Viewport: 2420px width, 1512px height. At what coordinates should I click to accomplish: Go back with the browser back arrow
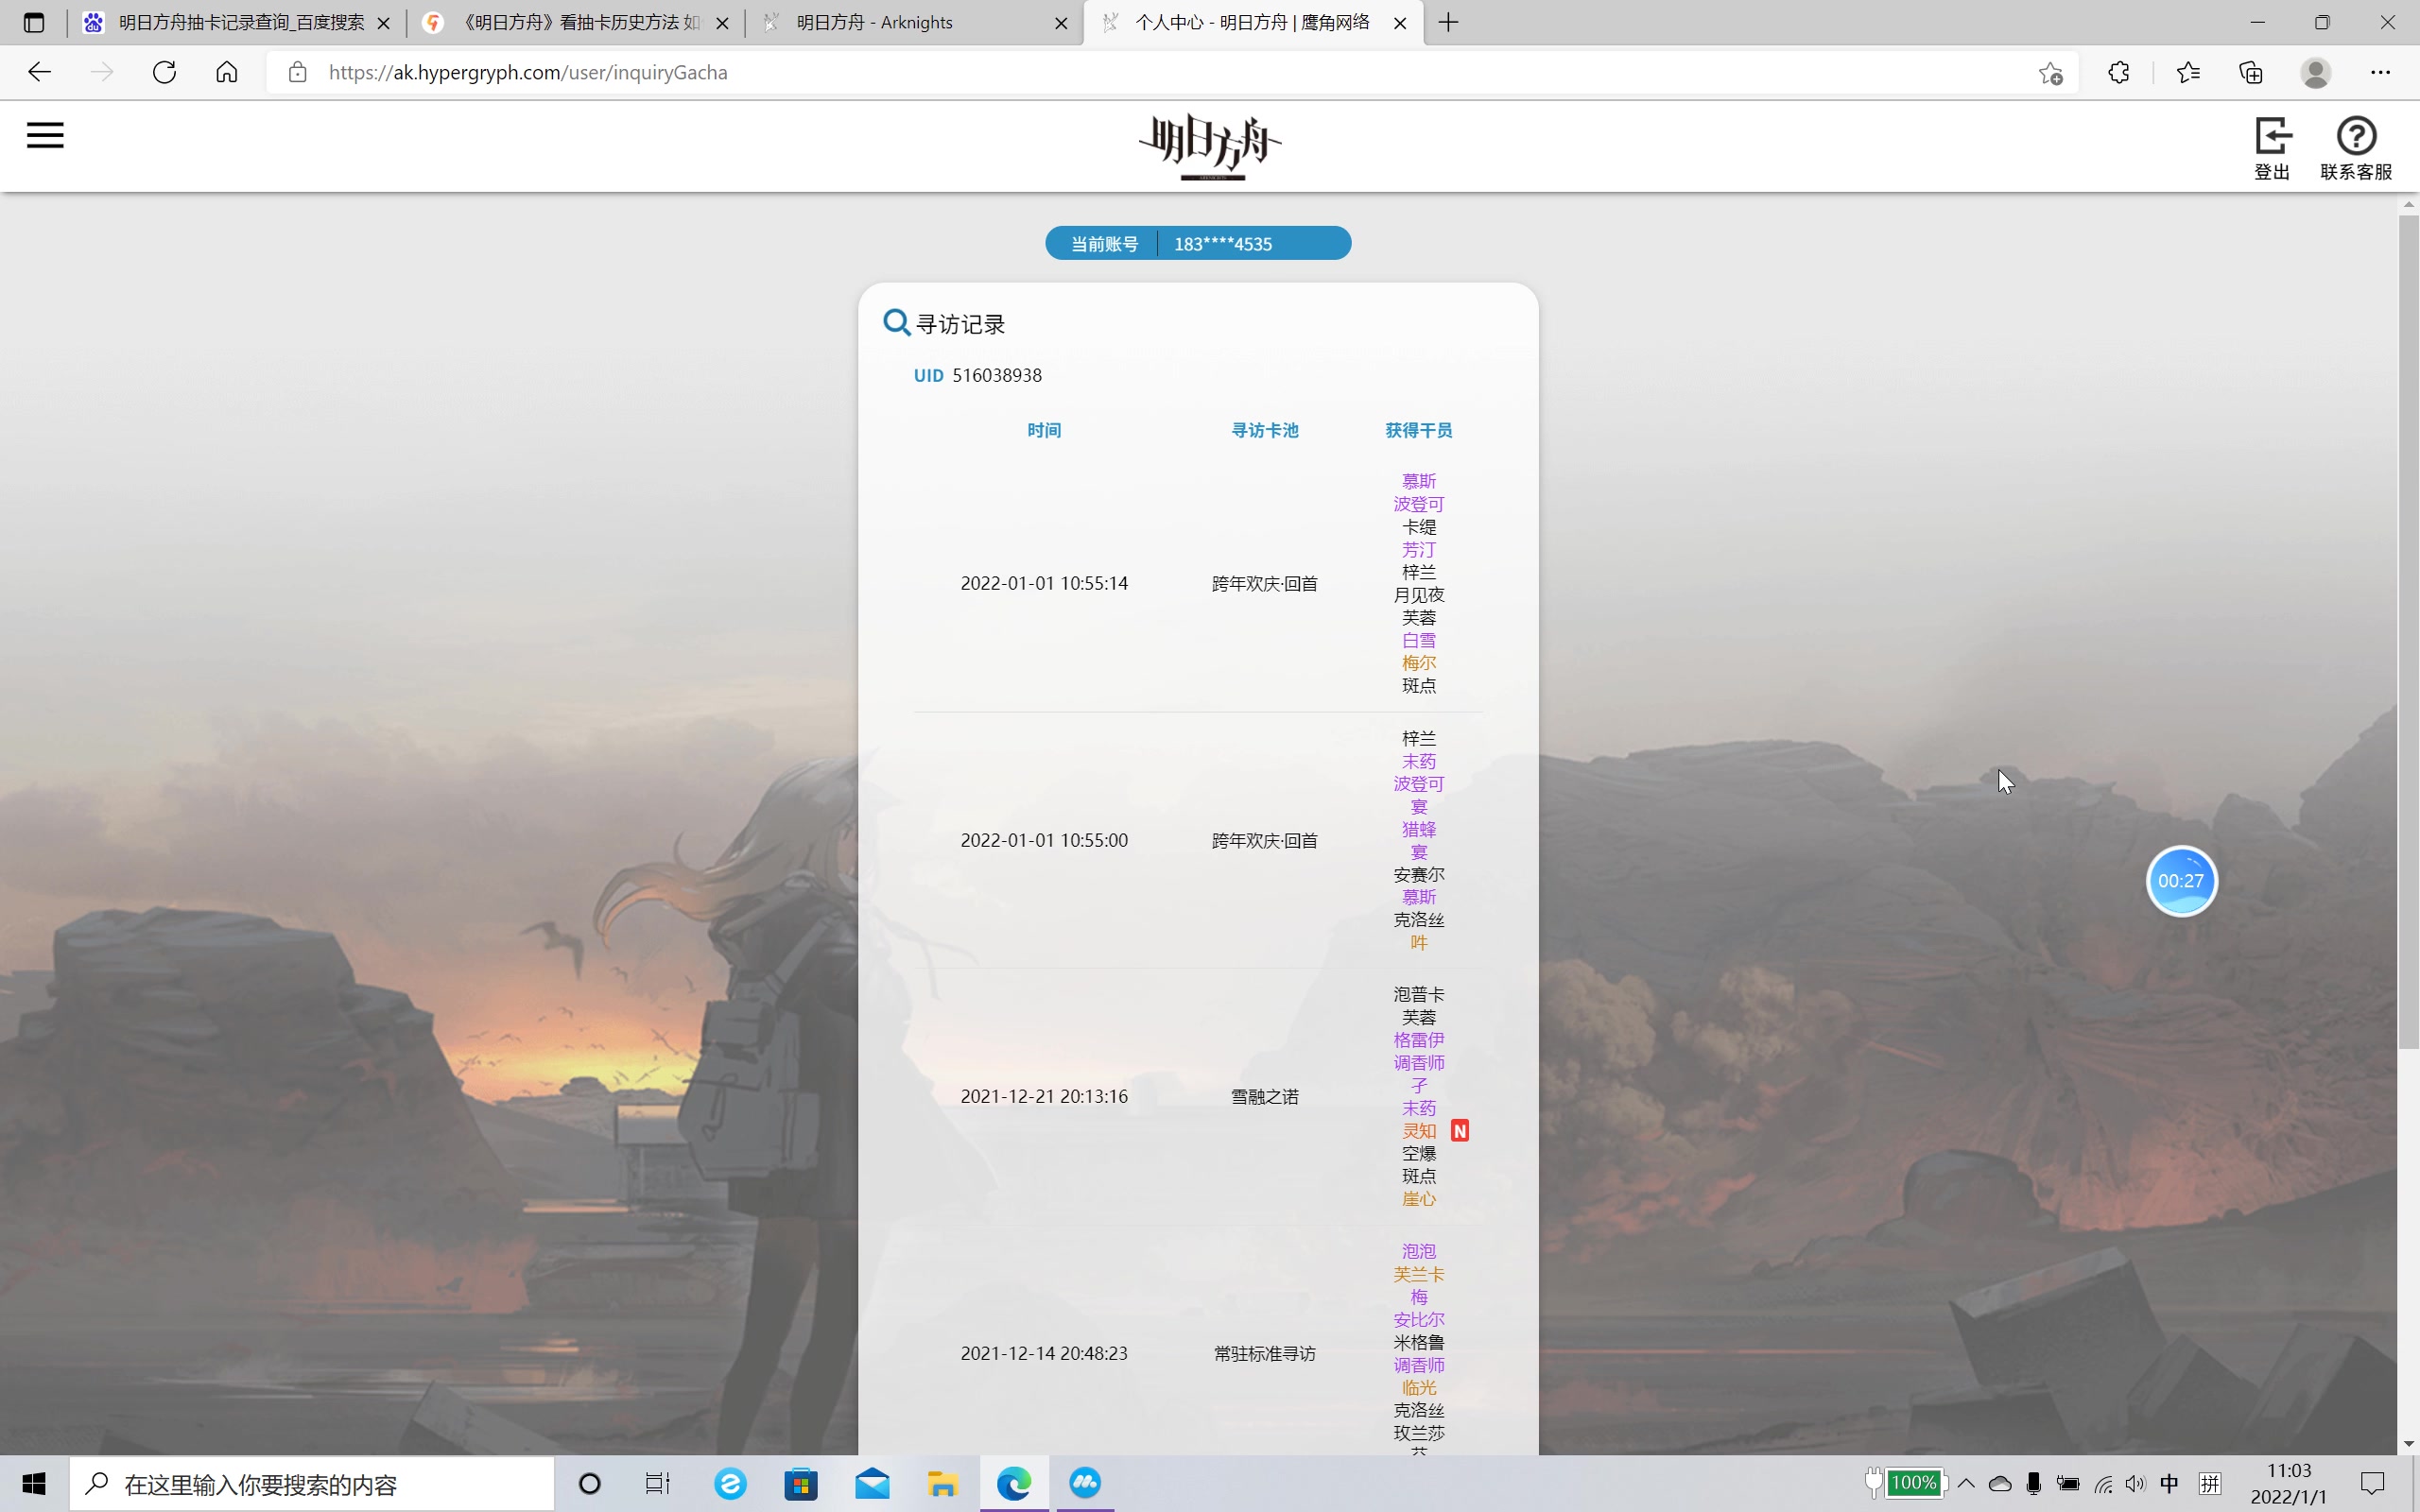(x=39, y=72)
